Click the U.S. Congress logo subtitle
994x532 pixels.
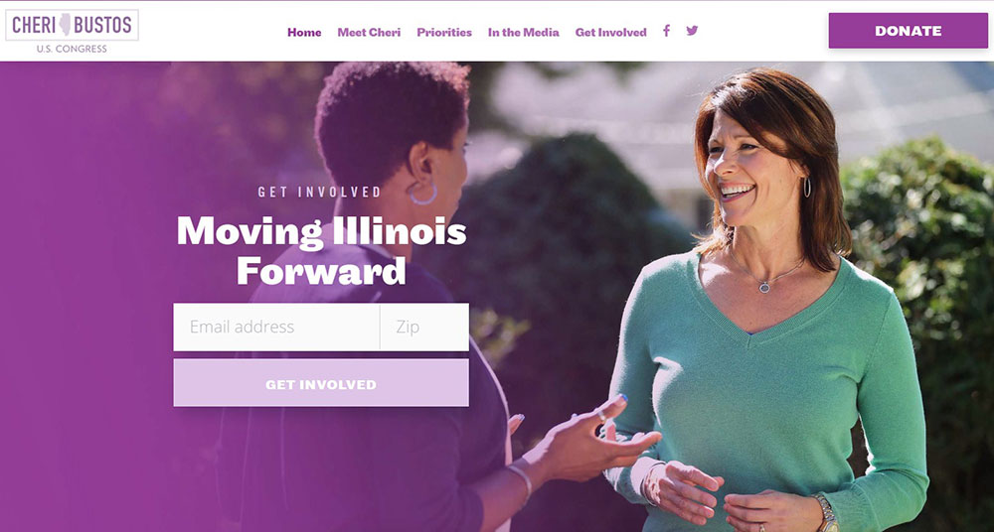click(72, 49)
